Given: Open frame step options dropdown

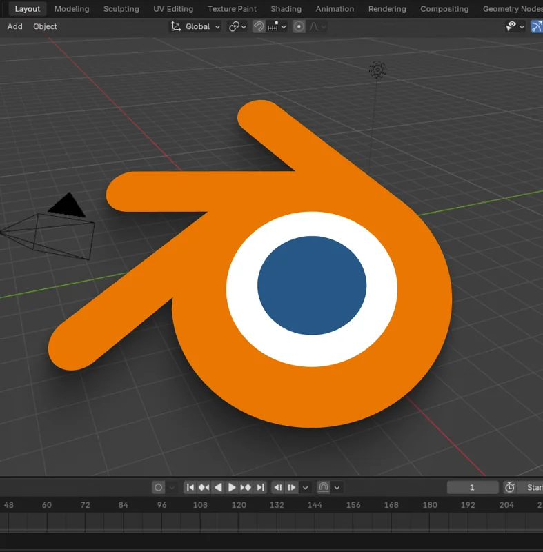Looking at the screenshot, I should pyautogui.click(x=305, y=488).
